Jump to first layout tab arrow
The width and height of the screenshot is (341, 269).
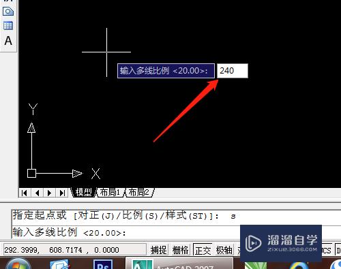24,193
